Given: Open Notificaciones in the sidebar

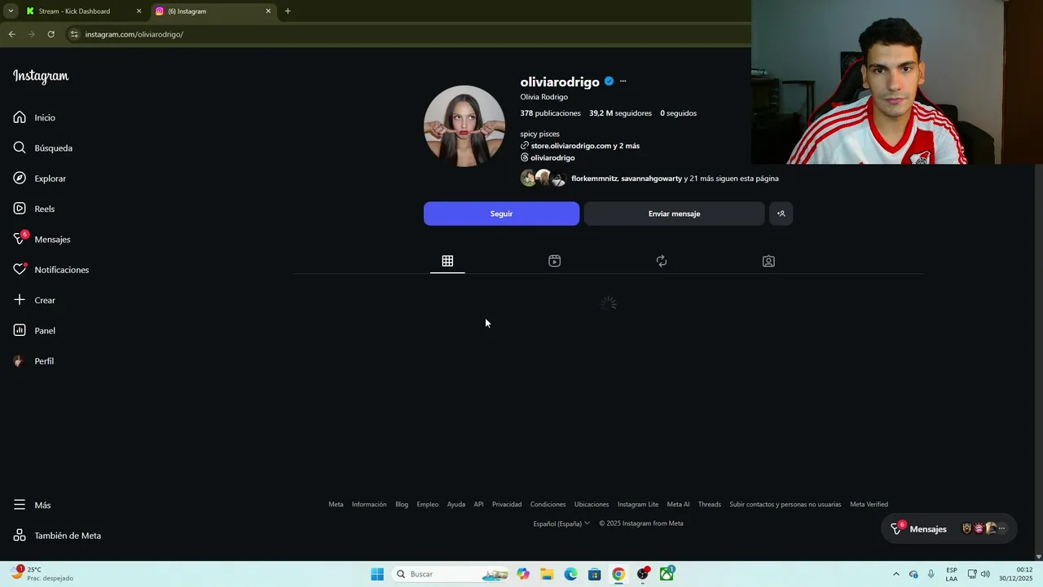Looking at the screenshot, I should 51,270.
